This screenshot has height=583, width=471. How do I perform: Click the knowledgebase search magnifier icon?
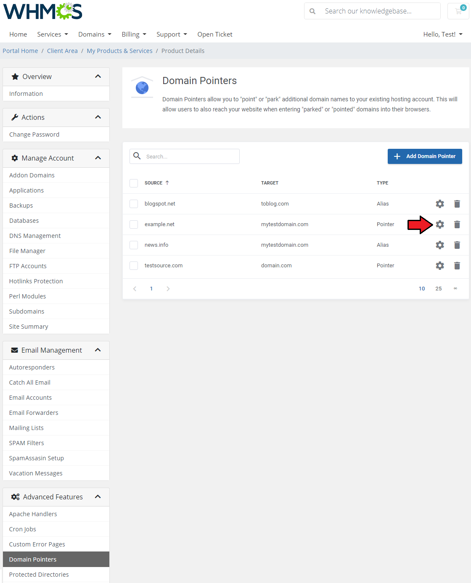(x=312, y=11)
